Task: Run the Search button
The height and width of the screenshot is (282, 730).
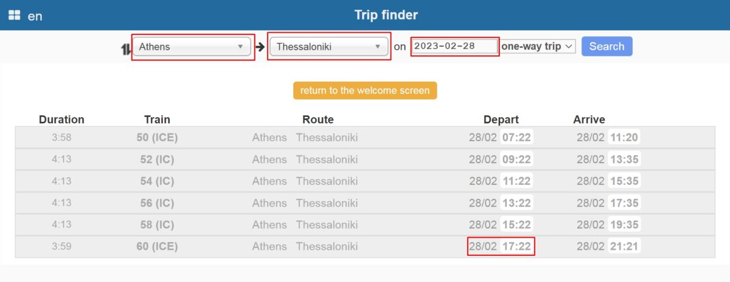Action: click(x=607, y=46)
